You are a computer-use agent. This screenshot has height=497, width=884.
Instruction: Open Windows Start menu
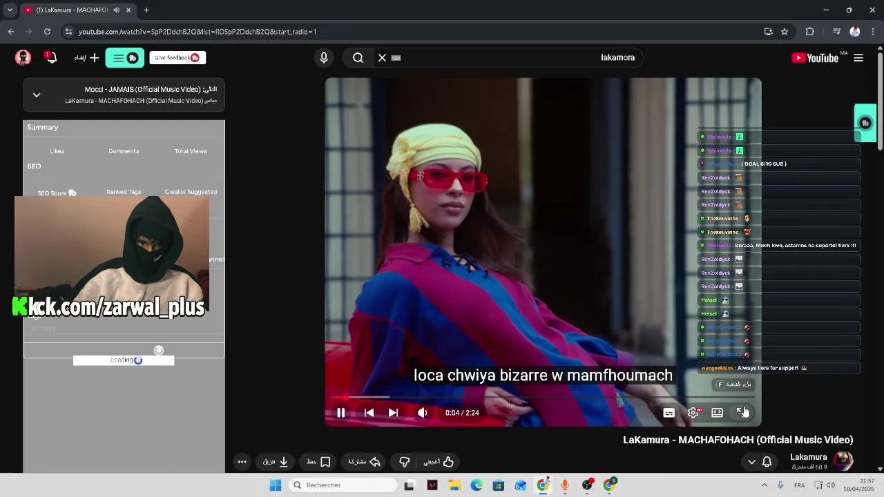tap(276, 485)
